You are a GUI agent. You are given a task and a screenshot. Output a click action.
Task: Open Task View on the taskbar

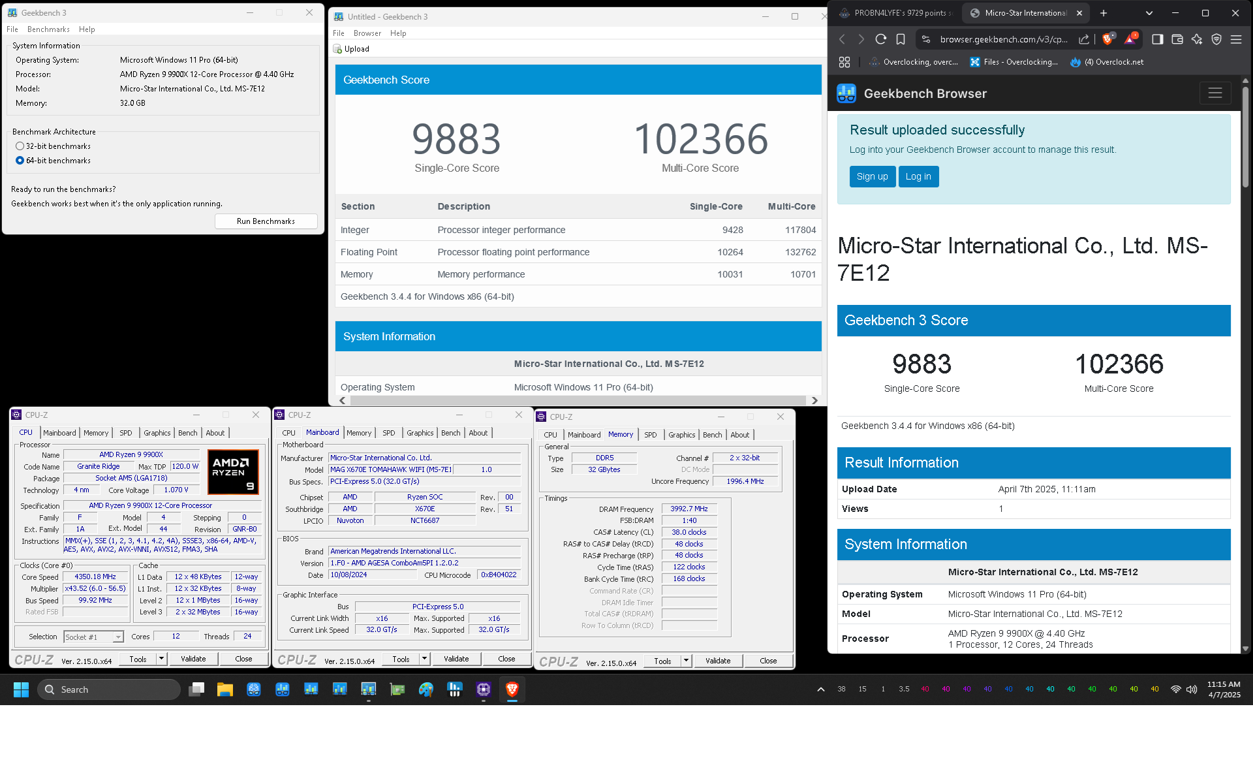click(x=196, y=689)
